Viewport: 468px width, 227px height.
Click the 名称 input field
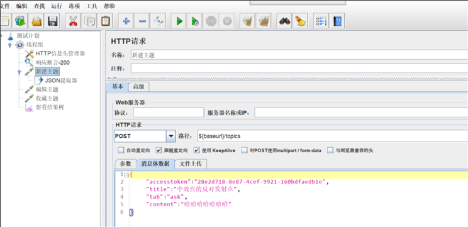[299, 55]
